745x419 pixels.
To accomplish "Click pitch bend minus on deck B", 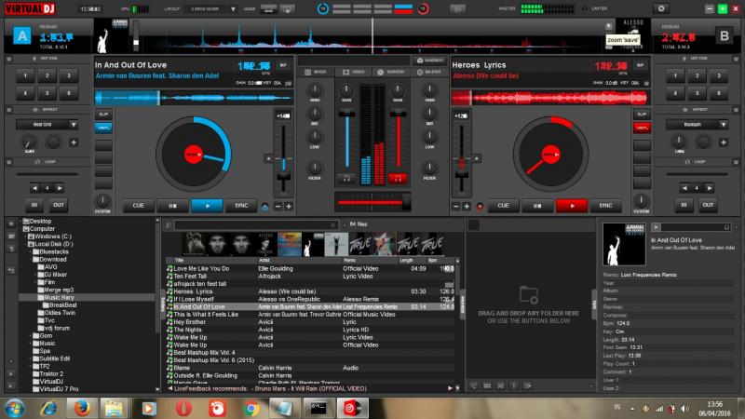I will 456,206.
